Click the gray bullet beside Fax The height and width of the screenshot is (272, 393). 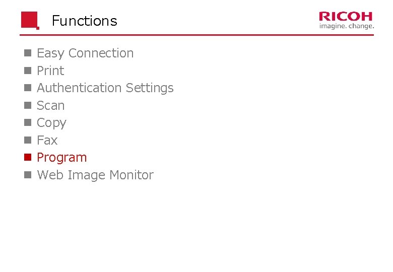pos(28,140)
